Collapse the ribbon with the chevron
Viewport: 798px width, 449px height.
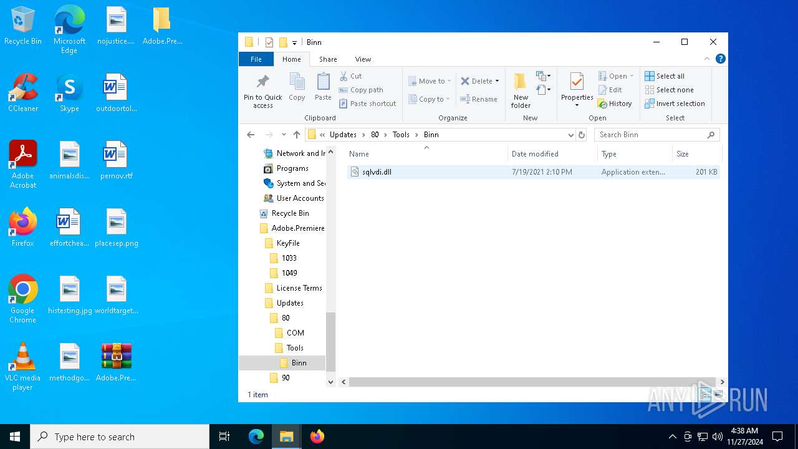coord(707,59)
